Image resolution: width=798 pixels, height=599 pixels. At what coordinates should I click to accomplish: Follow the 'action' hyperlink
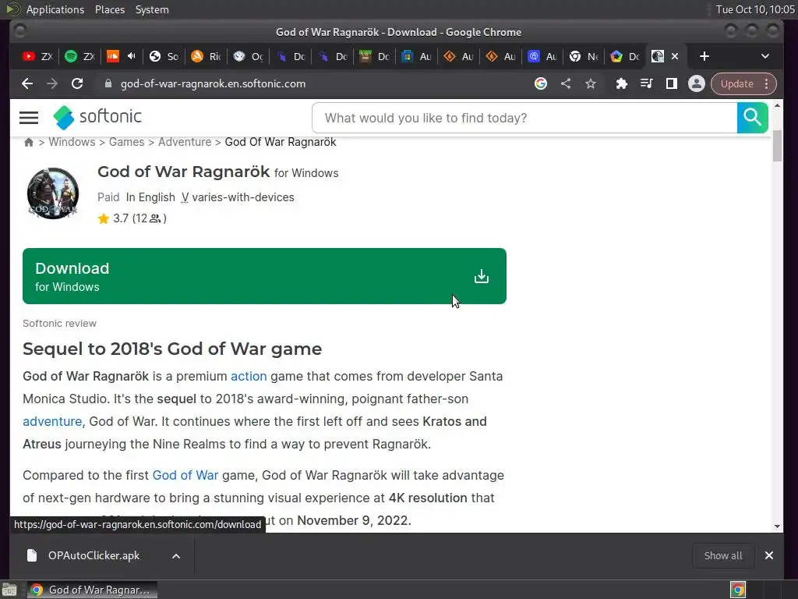coord(249,377)
